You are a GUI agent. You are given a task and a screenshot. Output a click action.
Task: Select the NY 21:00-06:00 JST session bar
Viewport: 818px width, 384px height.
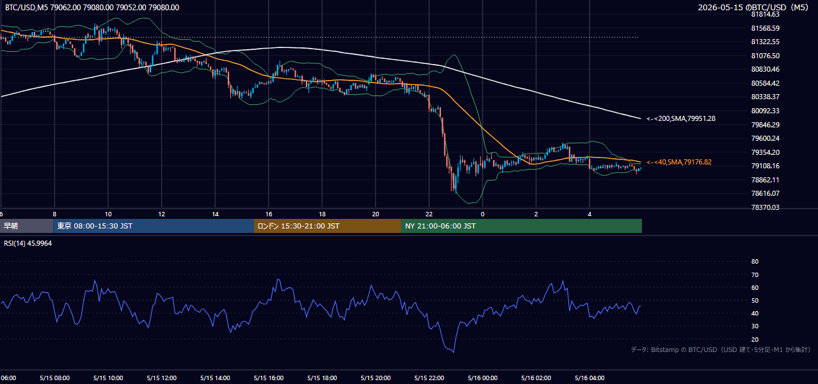click(522, 226)
